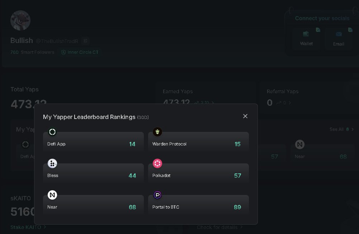Viewport: 359px width, 234px height.
Task: Click the (30D) period label in dialog title
Action: click(143, 117)
